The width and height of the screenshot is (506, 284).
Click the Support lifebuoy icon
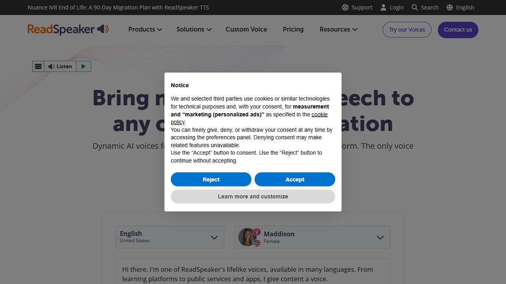pyautogui.click(x=345, y=7)
